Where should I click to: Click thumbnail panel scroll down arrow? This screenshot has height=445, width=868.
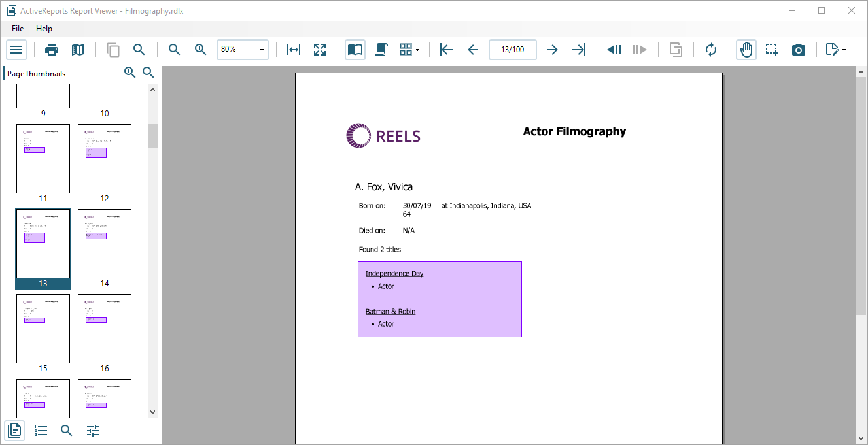153,412
